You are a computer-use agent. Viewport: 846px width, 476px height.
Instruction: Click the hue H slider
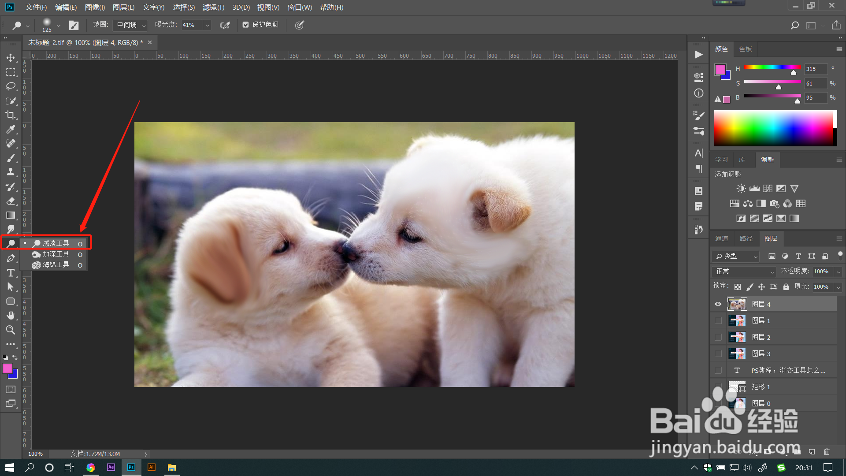(x=772, y=67)
